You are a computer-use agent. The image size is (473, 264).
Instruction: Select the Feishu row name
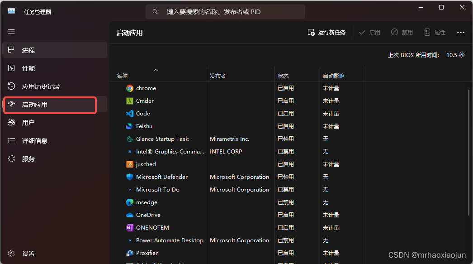click(x=144, y=126)
